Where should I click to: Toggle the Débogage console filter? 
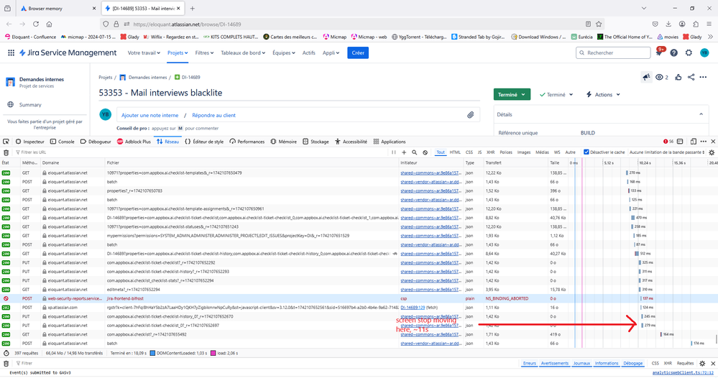coord(632,363)
